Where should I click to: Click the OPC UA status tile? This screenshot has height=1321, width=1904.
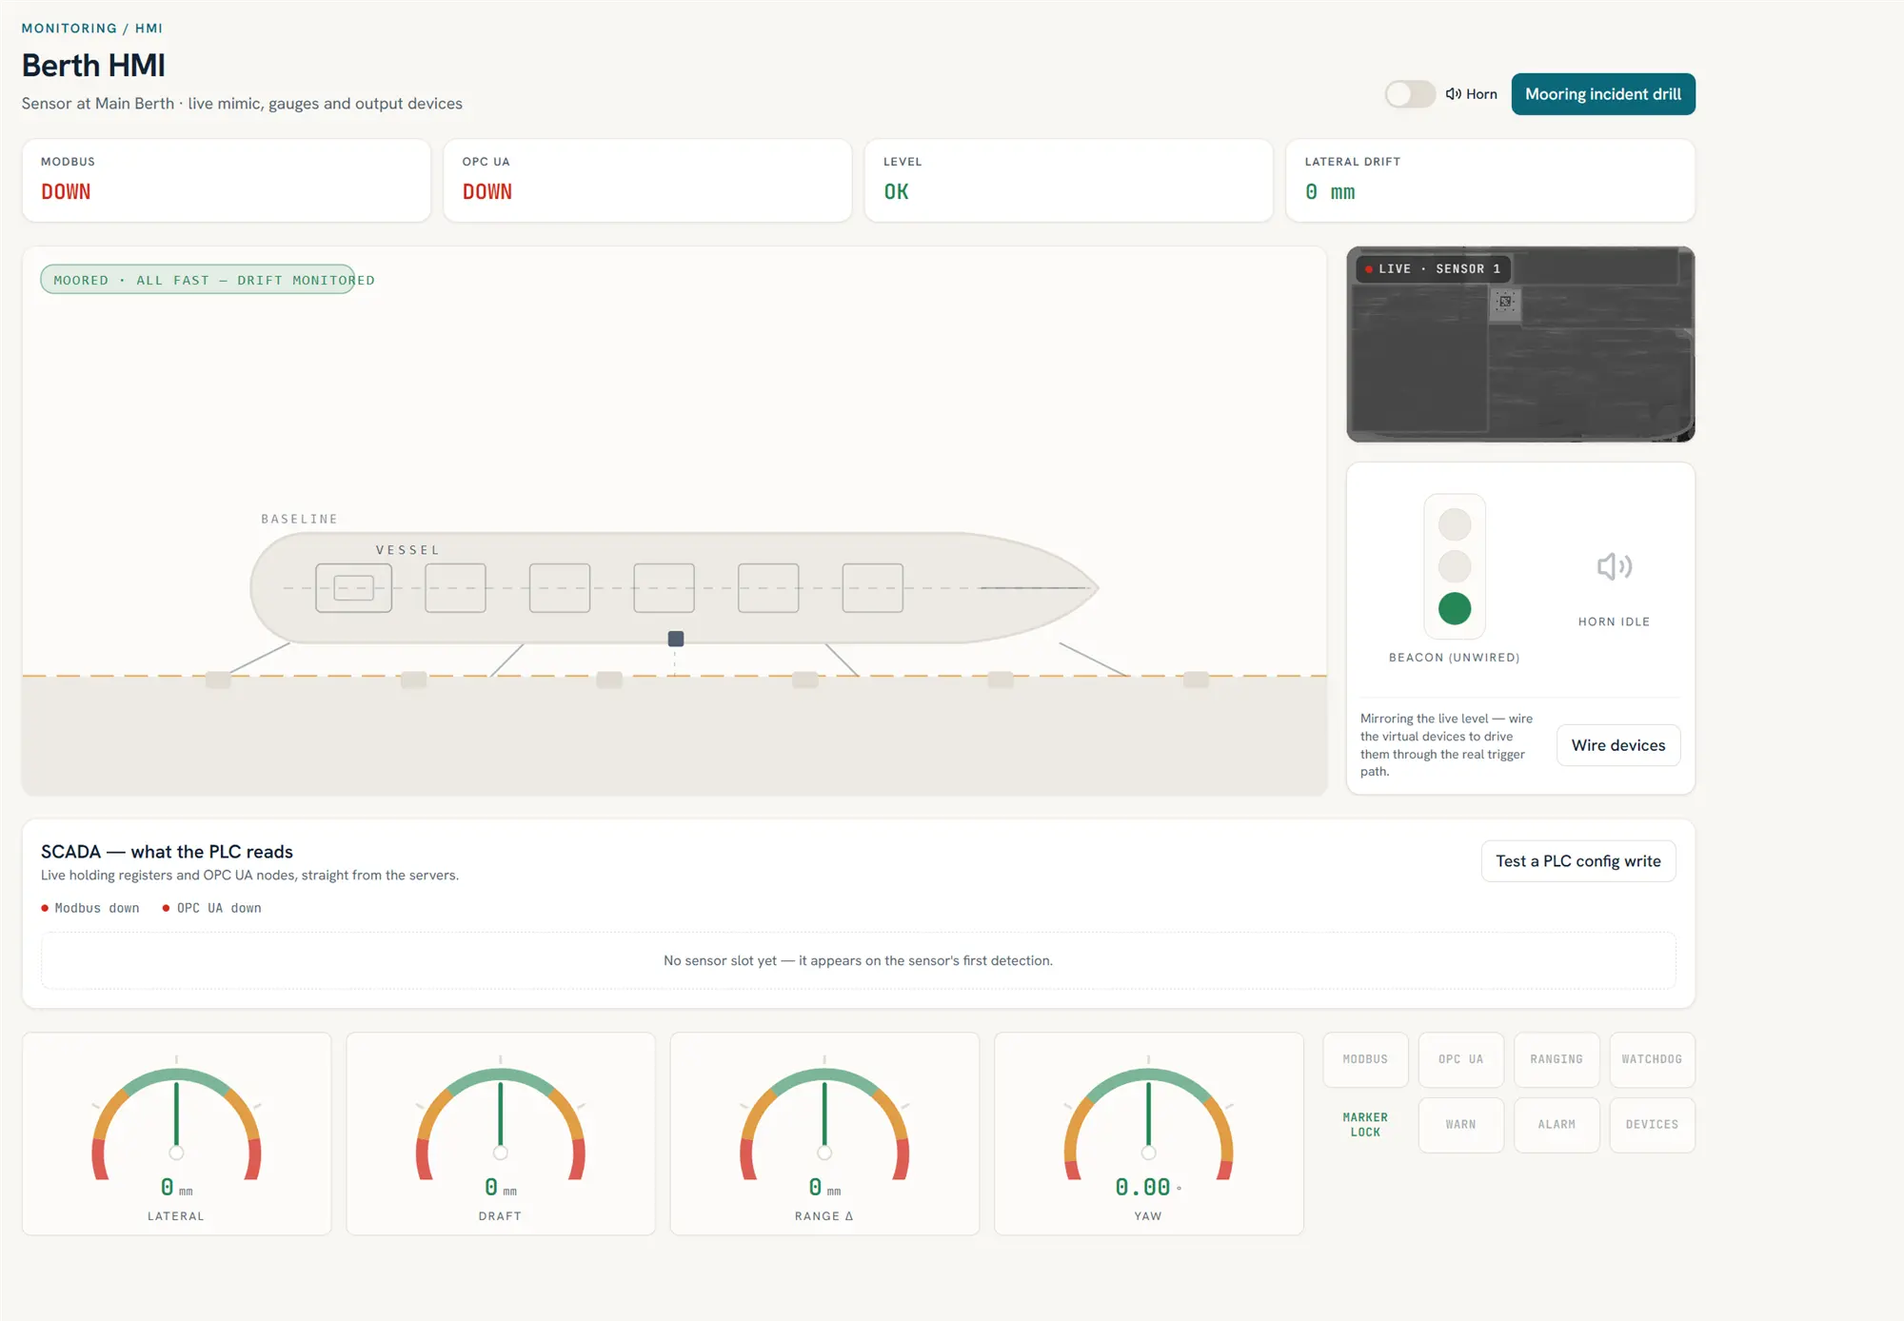[1461, 1059]
